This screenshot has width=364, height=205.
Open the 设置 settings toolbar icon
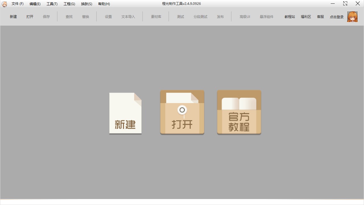(108, 17)
